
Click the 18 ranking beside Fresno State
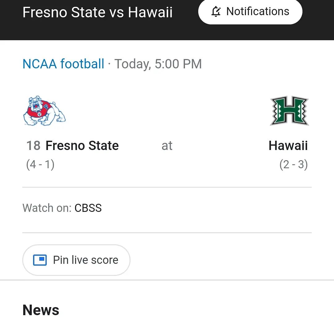(33, 146)
